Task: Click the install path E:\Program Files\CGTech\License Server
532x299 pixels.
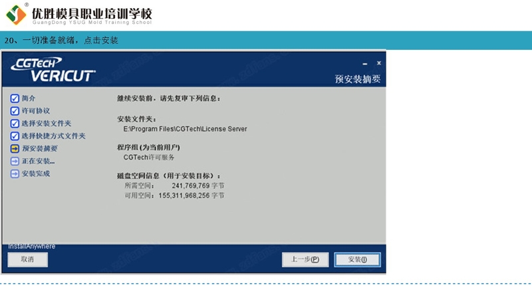Action: click(185, 129)
